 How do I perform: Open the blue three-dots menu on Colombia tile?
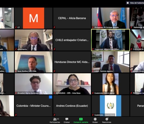[50, 97]
